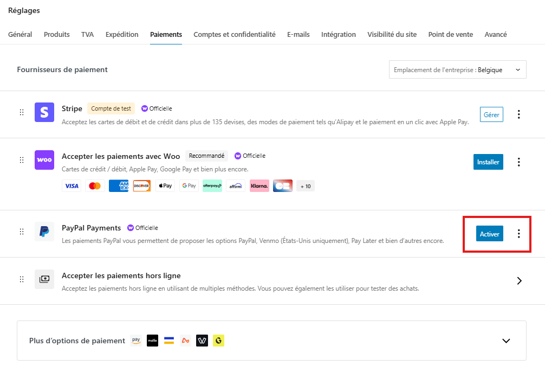Grab the Stripe row drag handle
Viewport: 545px width, 372px height.
(22, 112)
